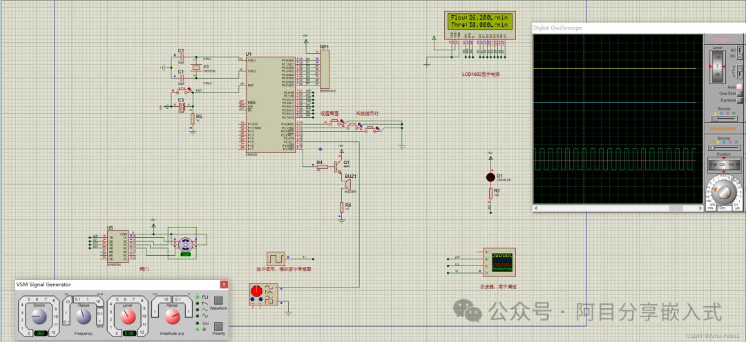This screenshot has height=342, width=746.
Task: Select the oscilloscope instrument component
Action: click(499, 262)
